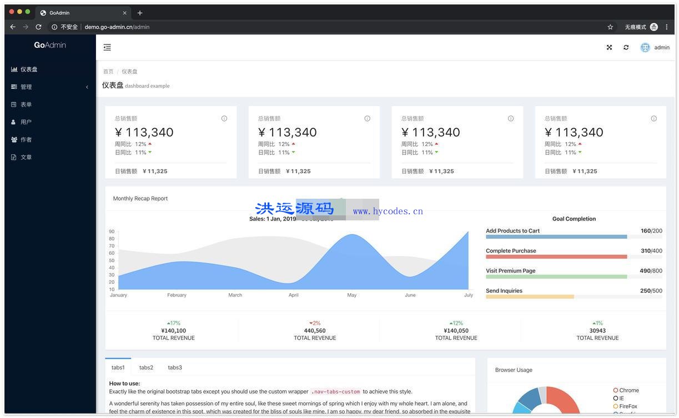Click the Send Inquiries progress bar
Viewport: 679px width, 418px height.
click(x=574, y=297)
